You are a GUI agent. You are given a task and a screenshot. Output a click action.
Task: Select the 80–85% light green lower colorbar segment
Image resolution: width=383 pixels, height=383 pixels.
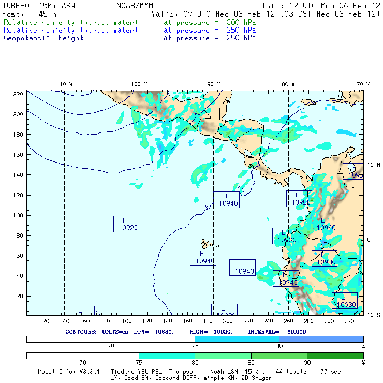(223, 356)
